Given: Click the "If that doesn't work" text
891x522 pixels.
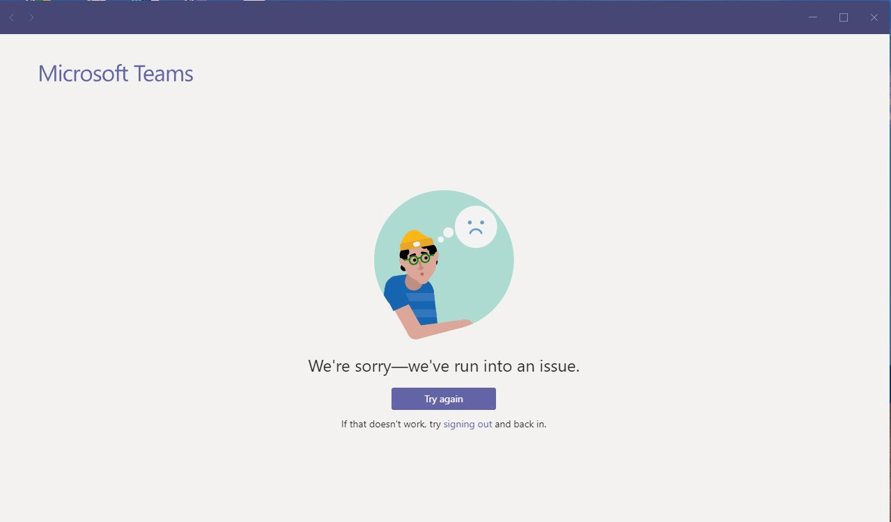Looking at the screenshot, I should coord(384,424).
